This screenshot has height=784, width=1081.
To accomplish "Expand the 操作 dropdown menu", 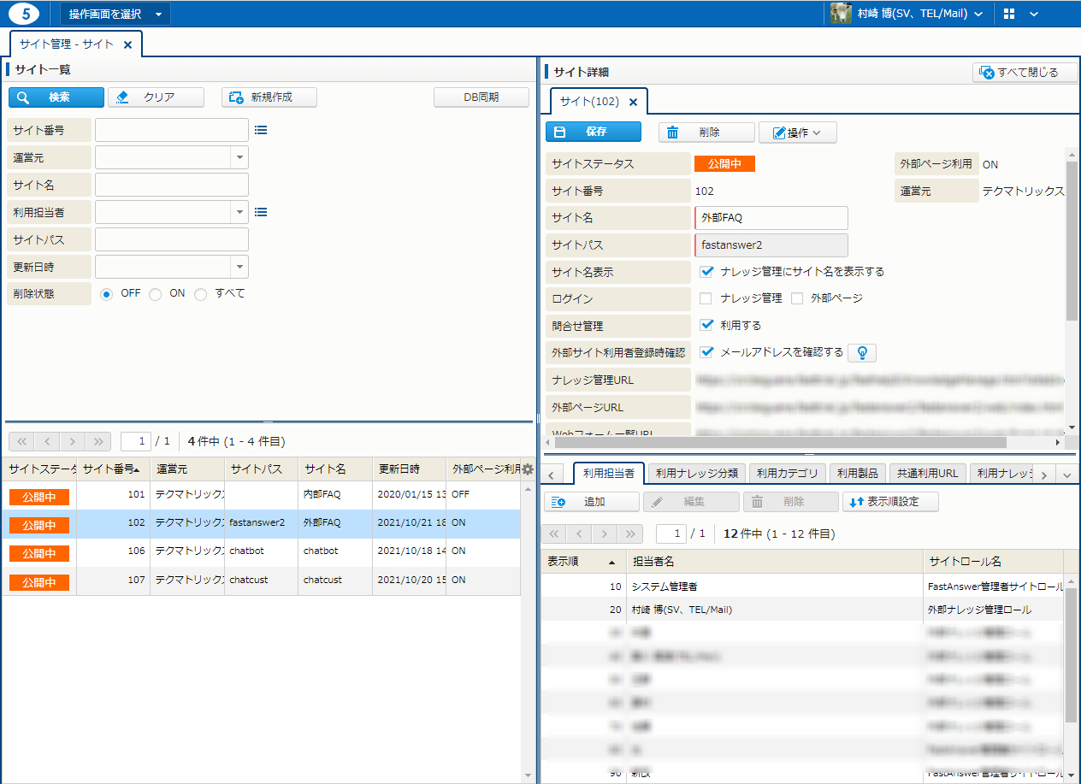I will tap(797, 133).
